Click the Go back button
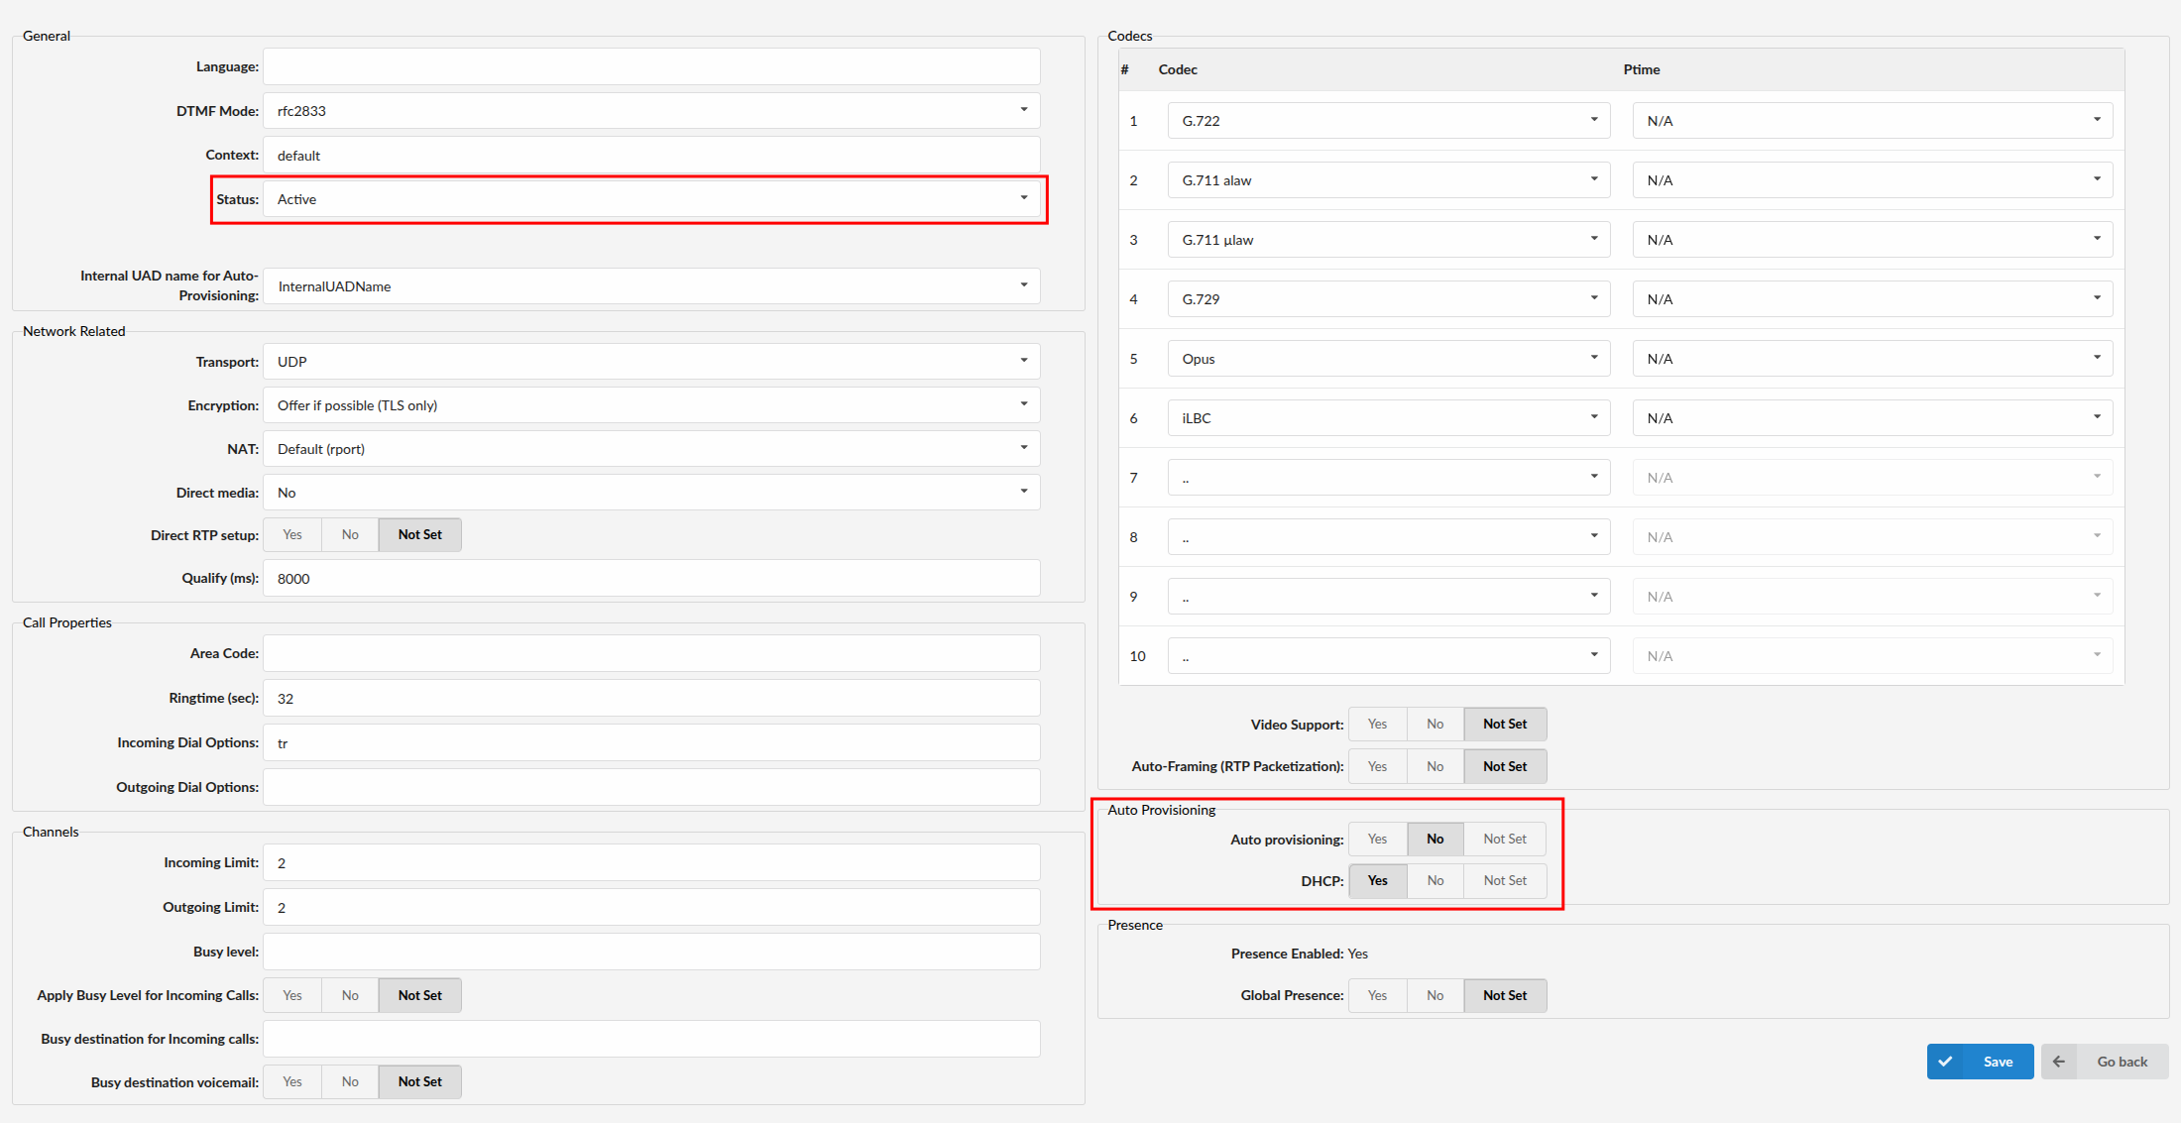Image resolution: width=2181 pixels, height=1123 pixels. pyautogui.click(x=2121, y=1062)
